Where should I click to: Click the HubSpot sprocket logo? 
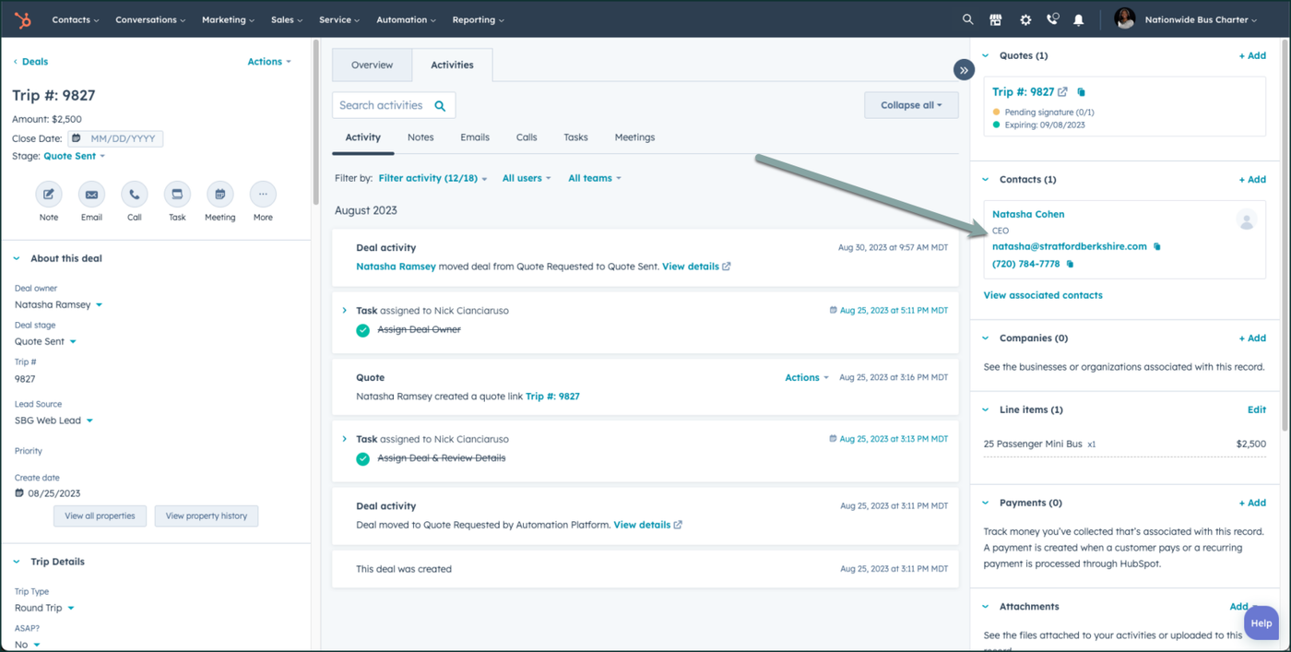pyautogui.click(x=23, y=19)
